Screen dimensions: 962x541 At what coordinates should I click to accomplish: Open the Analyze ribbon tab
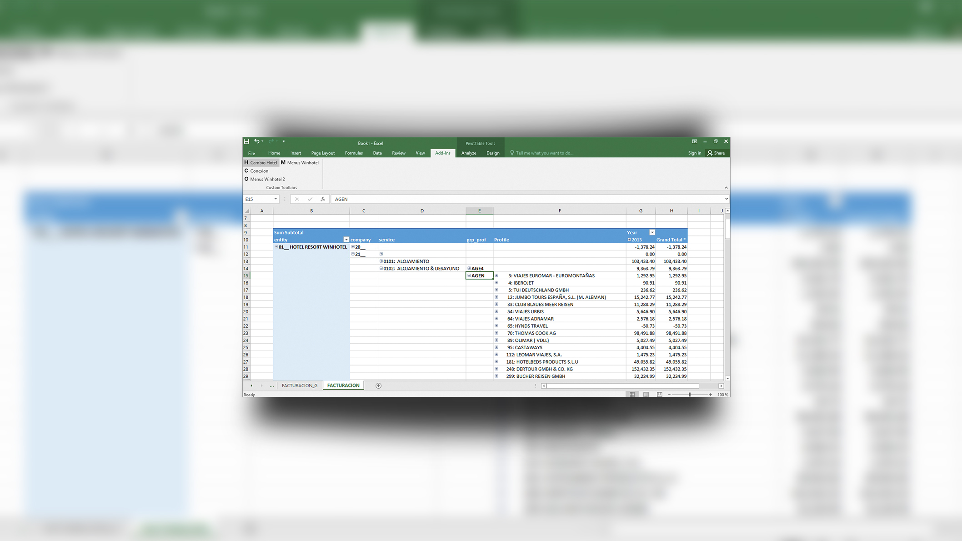coord(468,153)
